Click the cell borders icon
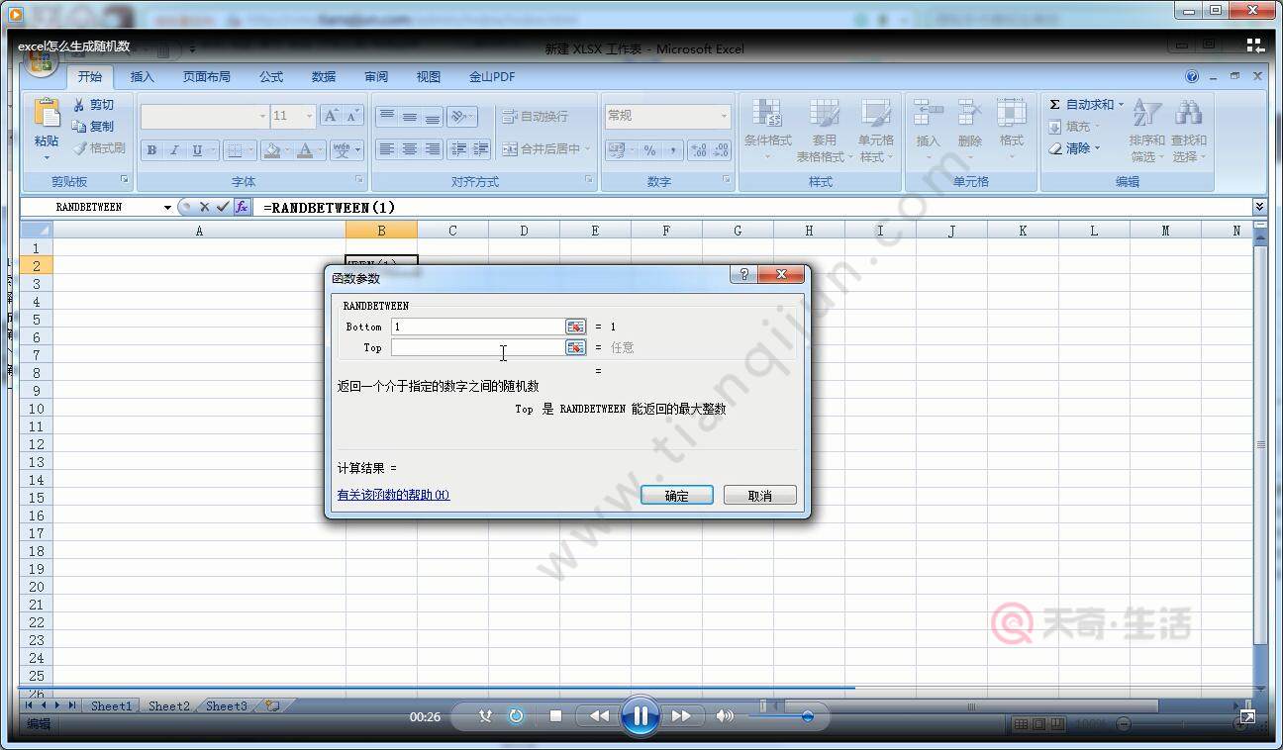 [234, 150]
